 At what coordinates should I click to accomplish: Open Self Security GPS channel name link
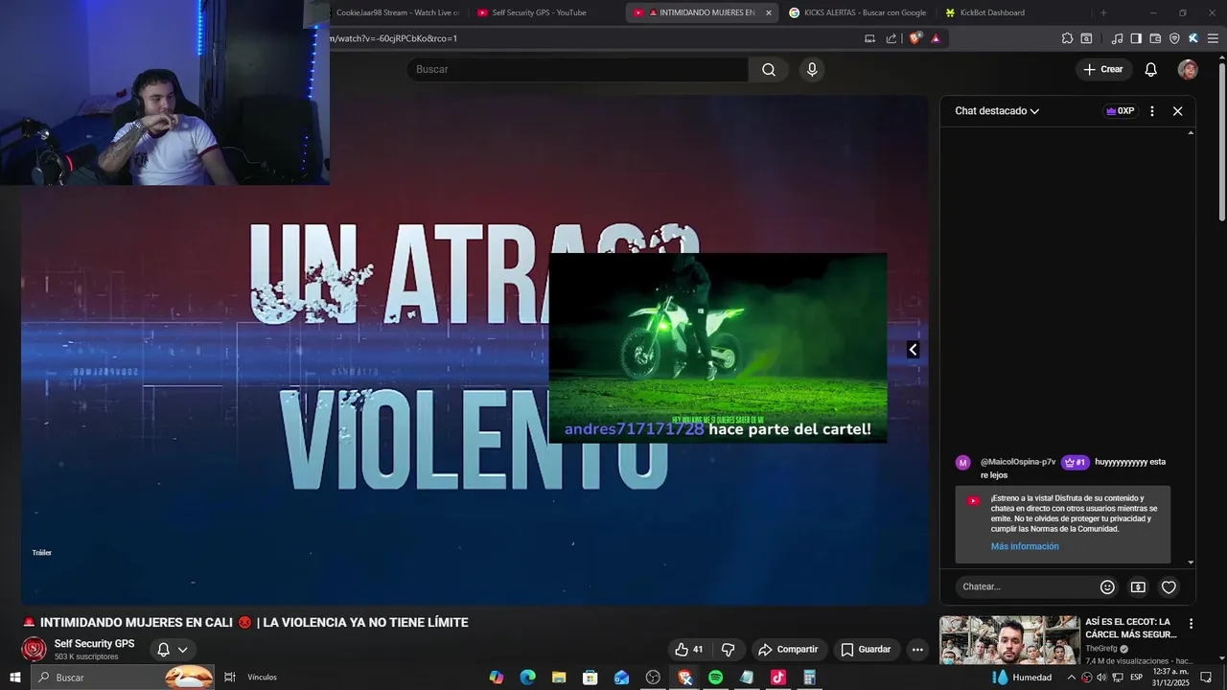click(x=94, y=644)
